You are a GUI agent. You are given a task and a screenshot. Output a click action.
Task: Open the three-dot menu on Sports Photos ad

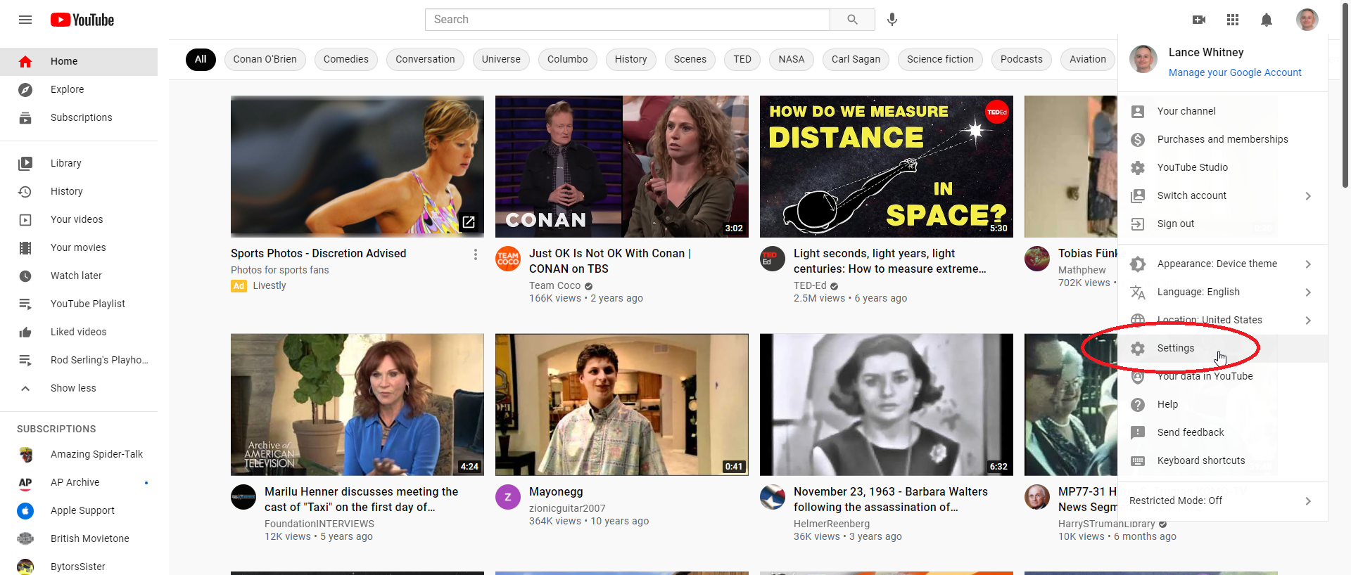(x=476, y=254)
